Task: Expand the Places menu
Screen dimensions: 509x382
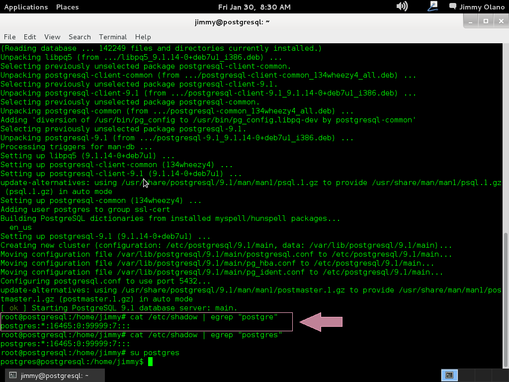Action: (67, 7)
